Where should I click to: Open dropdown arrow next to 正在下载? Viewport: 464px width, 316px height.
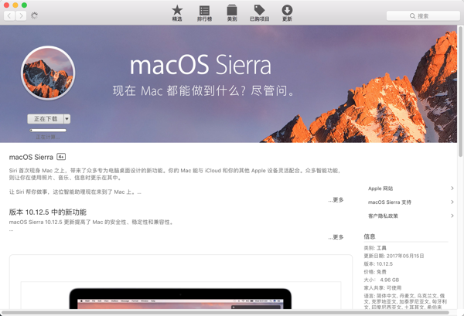point(67,119)
